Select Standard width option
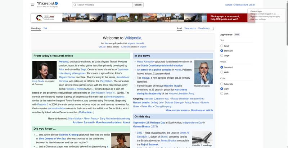Image resolution: width=288 pixels, height=148 pixels. [x=222, y=67]
